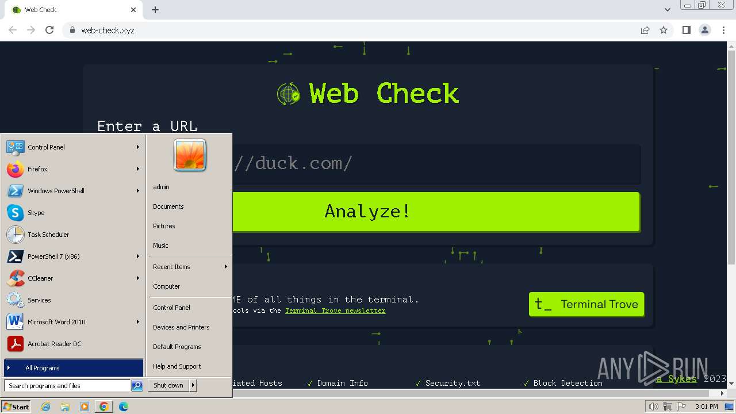The image size is (736, 414).
Task: Open Internet Explorer from taskbar
Action: point(46,407)
